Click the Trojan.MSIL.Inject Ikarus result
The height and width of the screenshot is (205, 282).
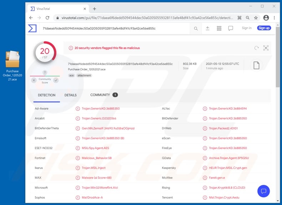(x=94, y=168)
